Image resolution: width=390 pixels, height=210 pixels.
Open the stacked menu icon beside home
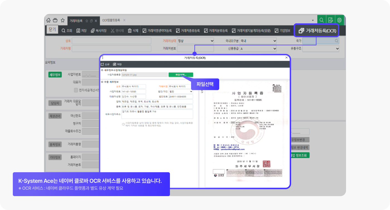coord(55,20)
